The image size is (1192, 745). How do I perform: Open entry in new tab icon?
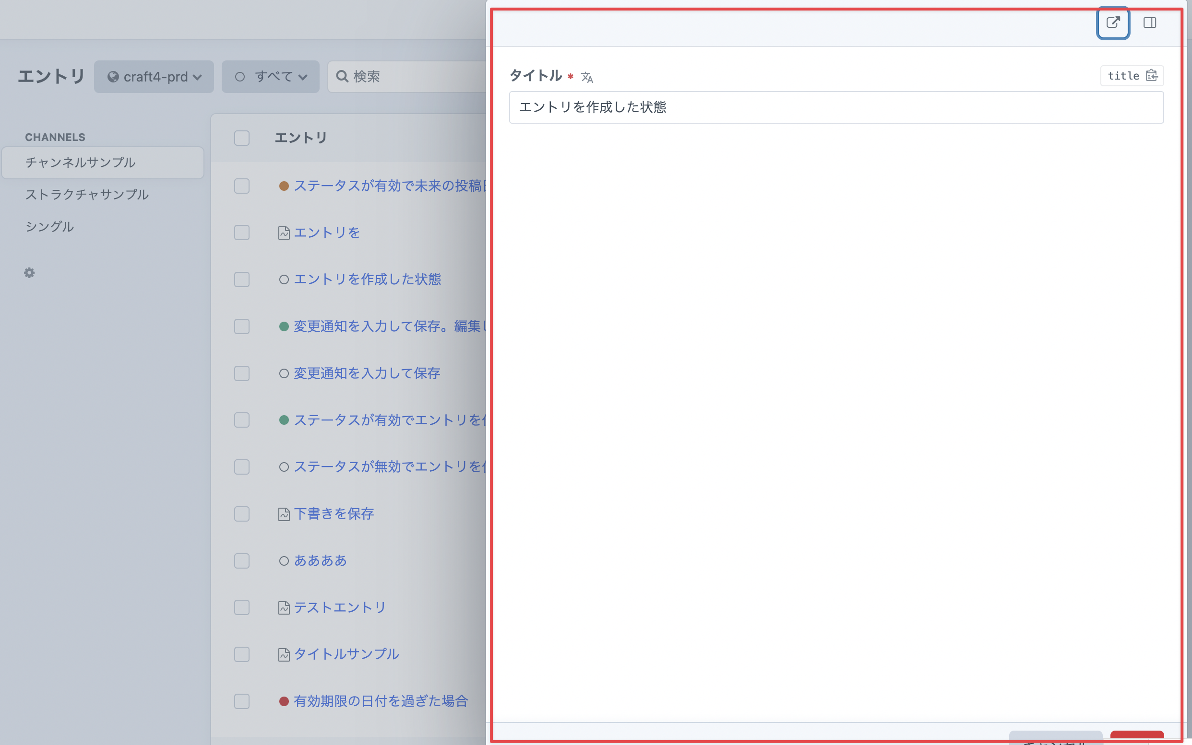tap(1113, 23)
